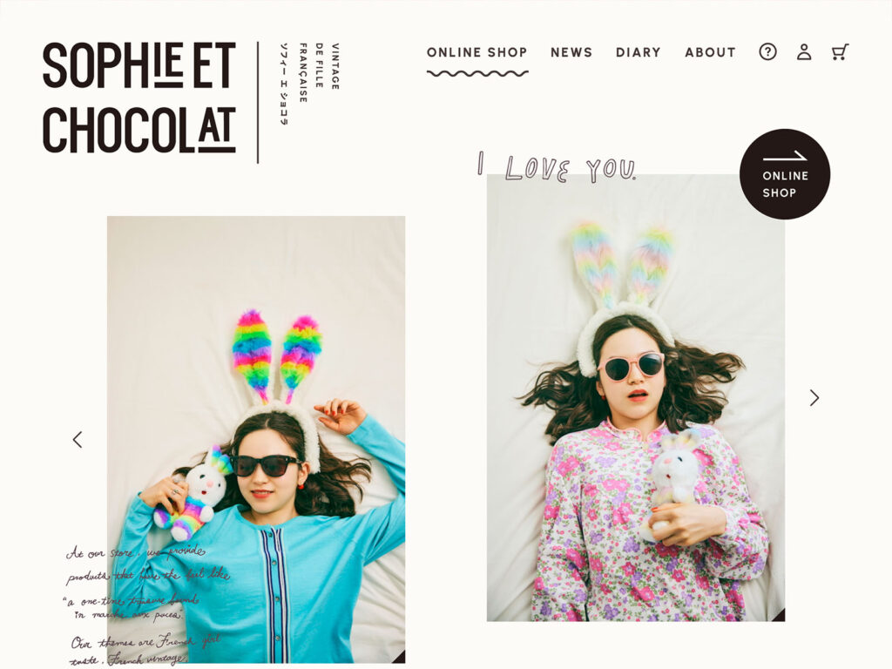This screenshot has width=892, height=669.
Task: Click the round black Online Shop badge
Action: tap(785, 174)
